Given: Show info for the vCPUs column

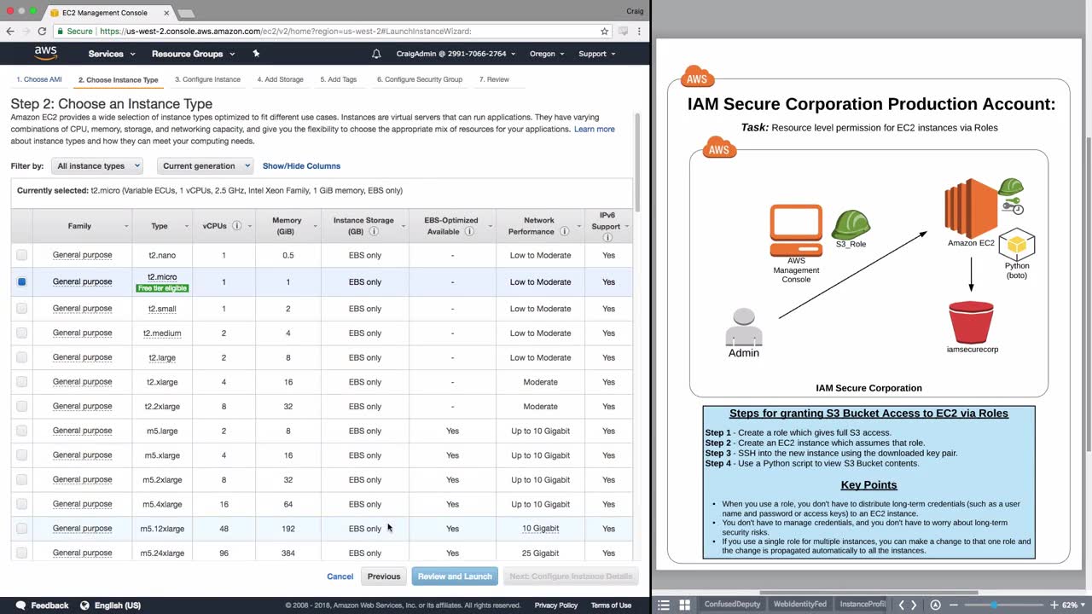Looking at the screenshot, I should click(x=236, y=226).
